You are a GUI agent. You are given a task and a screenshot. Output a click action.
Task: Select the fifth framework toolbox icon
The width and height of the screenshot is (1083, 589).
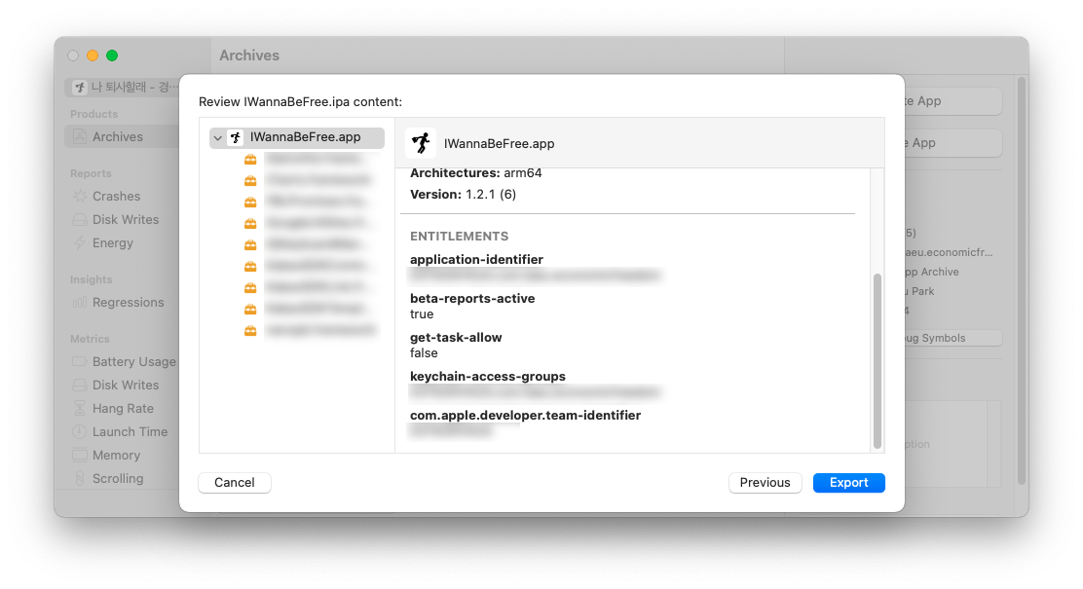click(x=250, y=245)
